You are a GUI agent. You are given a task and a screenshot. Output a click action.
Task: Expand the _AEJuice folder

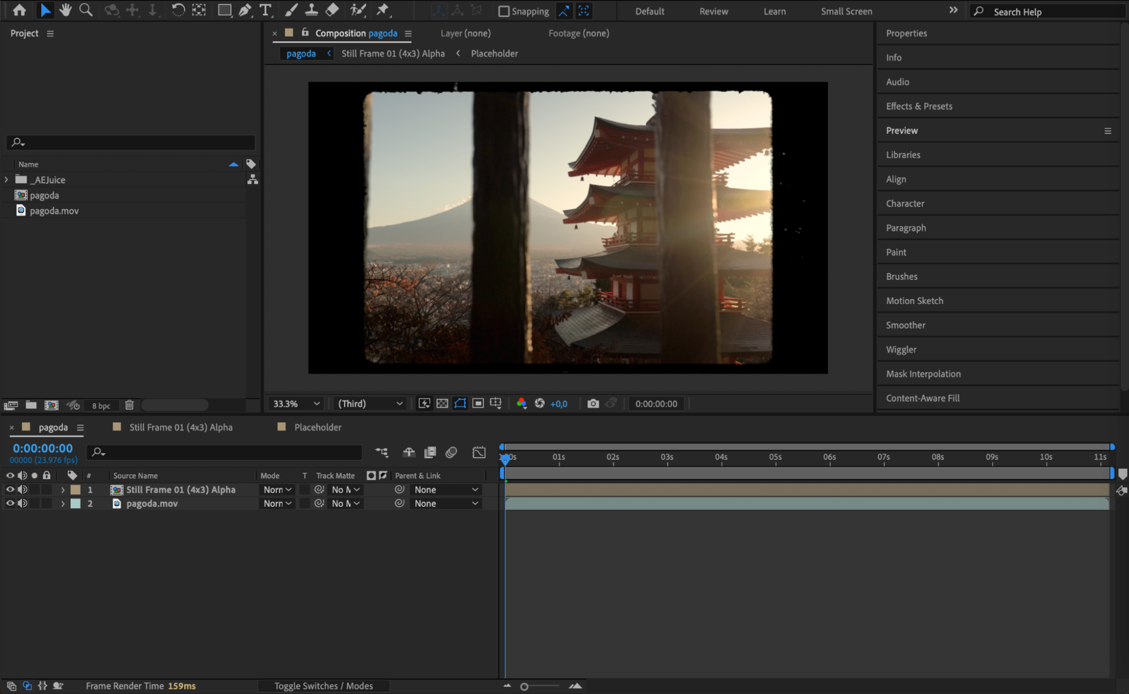[x=6, y=179]
